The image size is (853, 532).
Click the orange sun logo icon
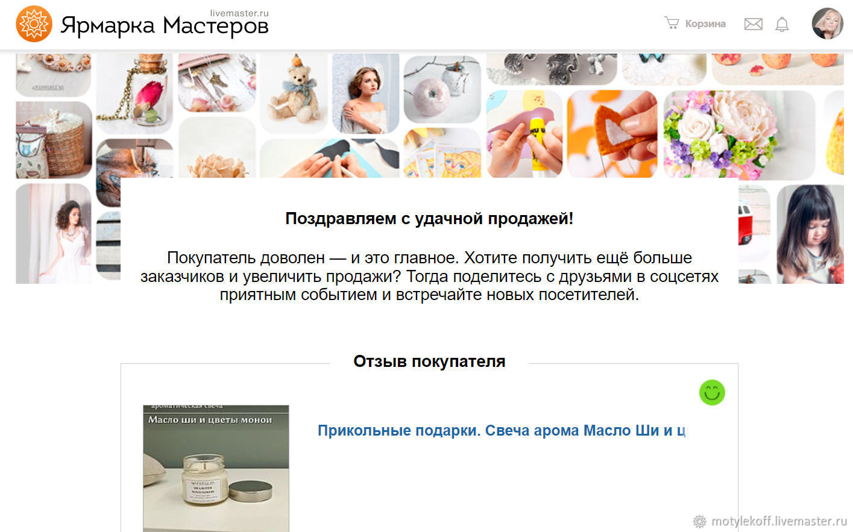(x=34, y=24)
